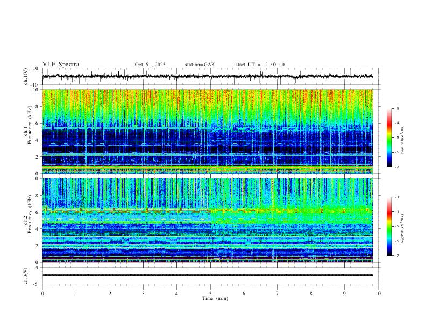Click the "-3" value on ch.2 color bar
This screenshot has width=426, height=329.
(x=396, y=197)
